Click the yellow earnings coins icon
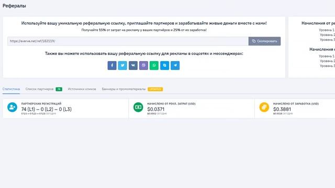The width and height of the screenshot is (335, 188). 264,107
